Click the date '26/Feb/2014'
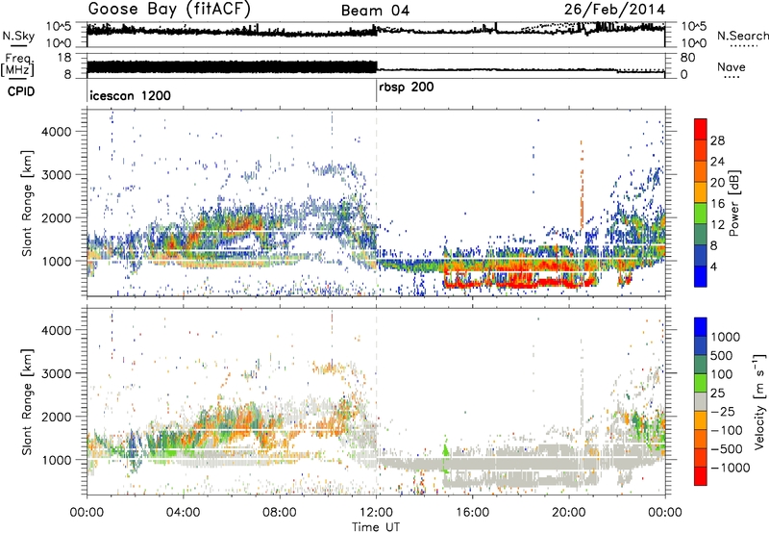 614,10
